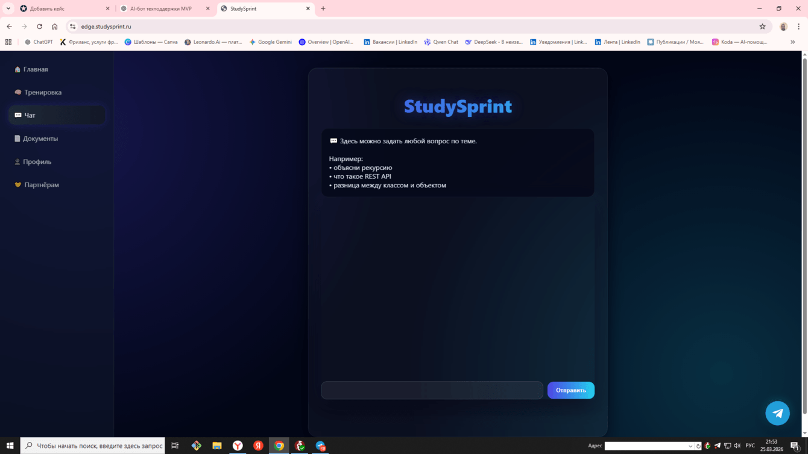Viewport: 808px width, 454px height.
Task: Bookmark this page with the star icon
Action: tap(762, 26)
